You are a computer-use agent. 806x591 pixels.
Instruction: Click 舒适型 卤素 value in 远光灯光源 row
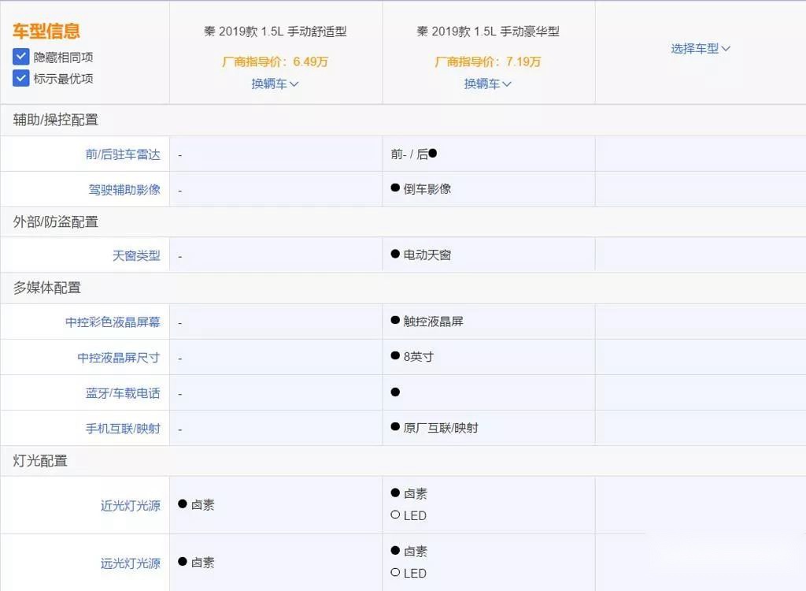[x=196, y=562]
